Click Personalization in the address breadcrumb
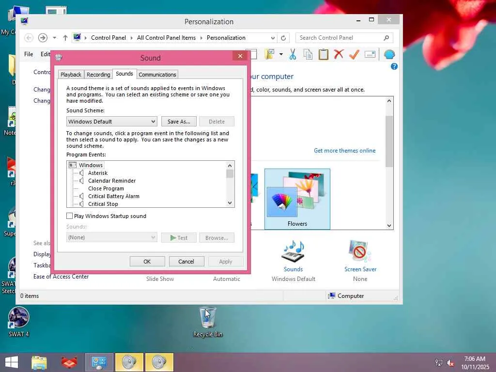The height and width of the screenshot is (372, 496). [x=226, y=38]
